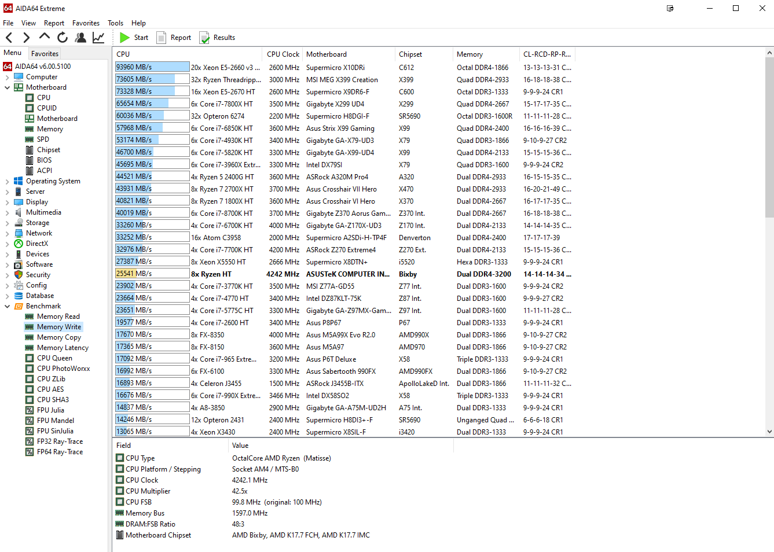The image size is (774, 552).
Task: Select the Database tree icon
Action: pyautogui.click(x=19, y=296)
